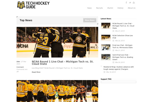This screenshot has width=153, height=102.
Task: Open sidebar link NCAA Round 1 Live Chat
Action: (x=123, y=26)
